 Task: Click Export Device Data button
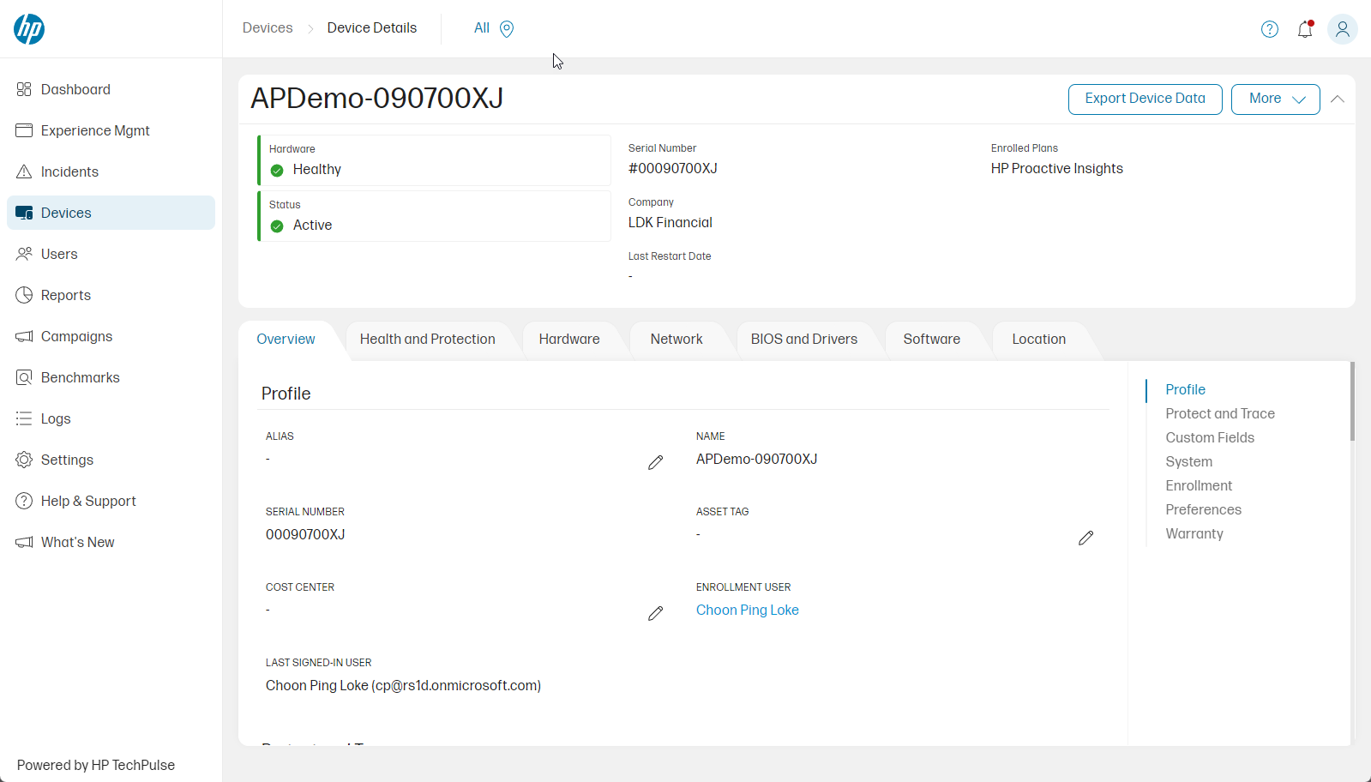pyautogui.click(x=1145, y=99)
